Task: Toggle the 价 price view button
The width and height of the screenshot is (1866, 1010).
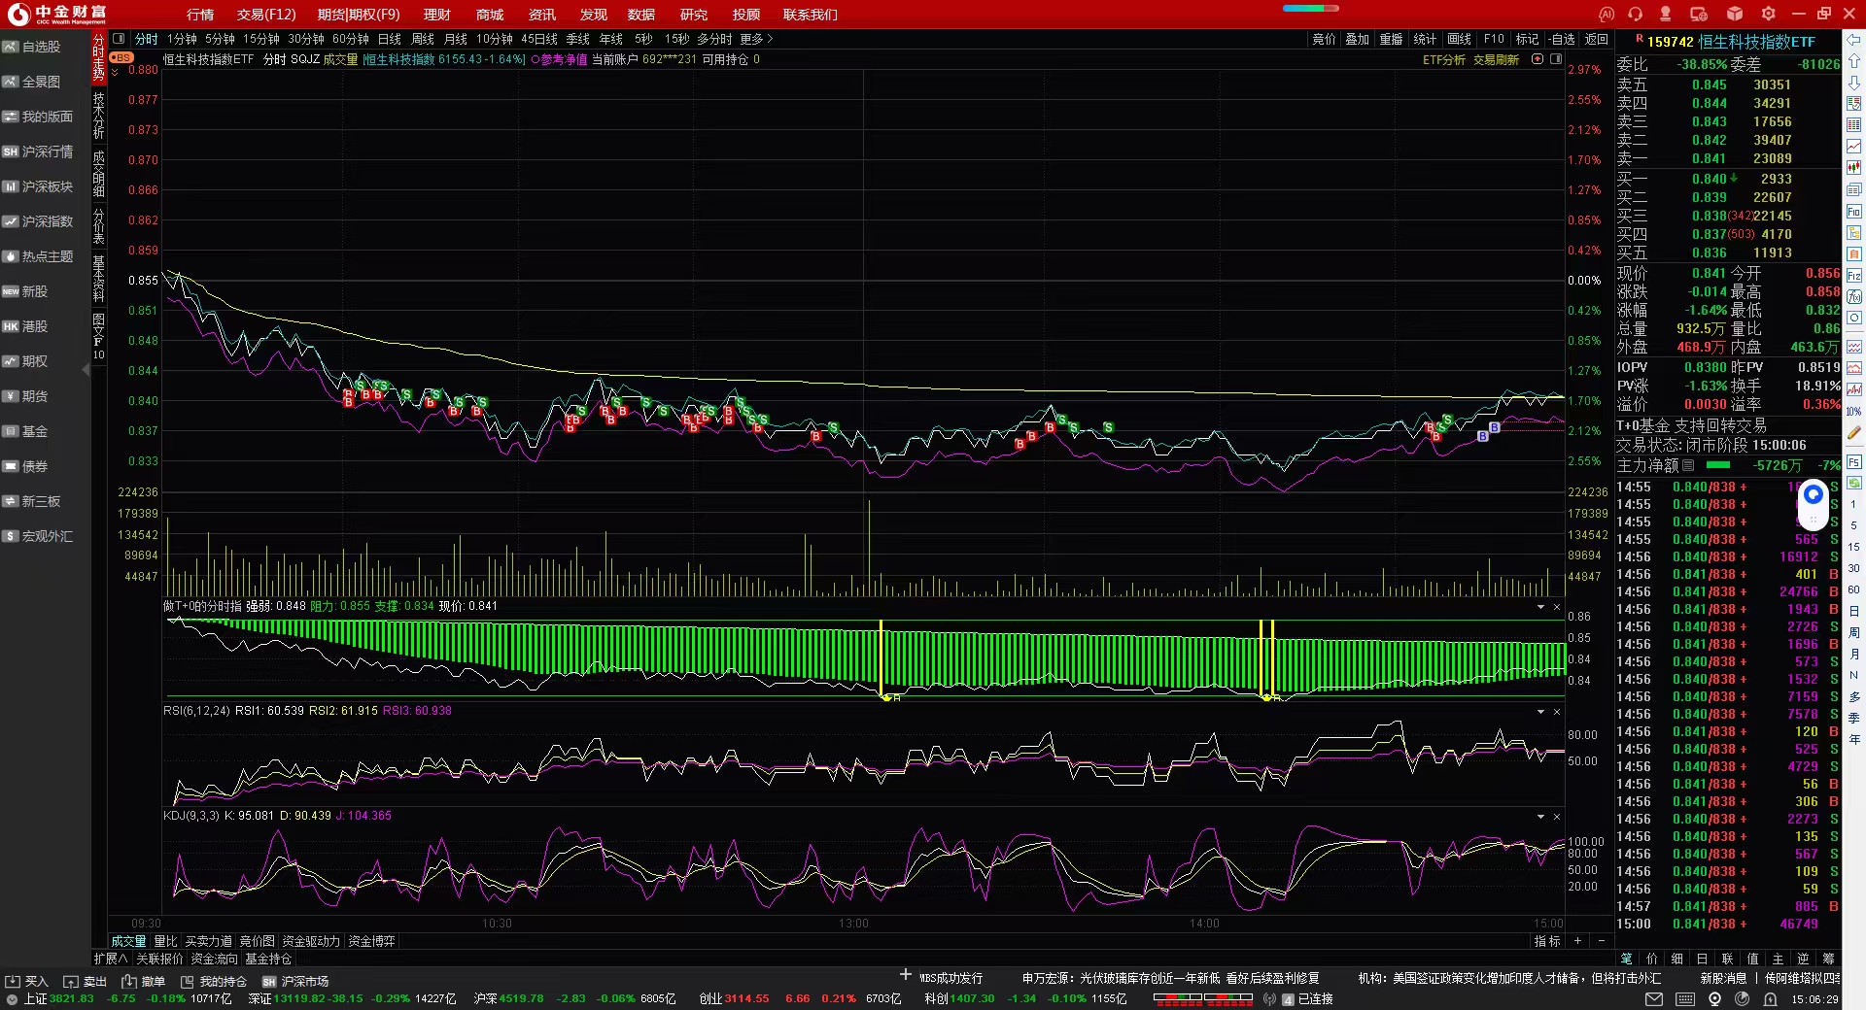Action: coord(1652,959)
